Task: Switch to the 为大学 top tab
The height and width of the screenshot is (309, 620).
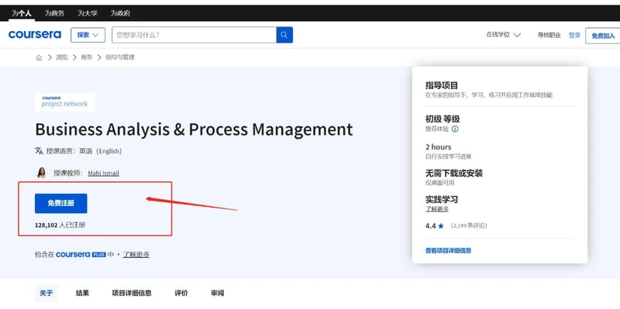Action: tap(88, 13)
